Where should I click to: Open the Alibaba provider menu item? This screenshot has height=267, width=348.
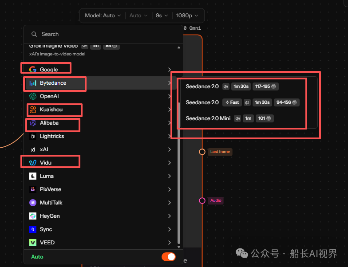click(101, 123)
